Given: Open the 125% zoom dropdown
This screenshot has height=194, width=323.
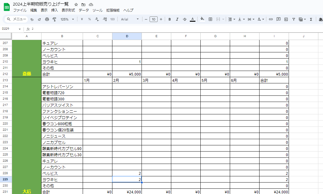Looking at the screenshot, I should click(x=67, y=19).
